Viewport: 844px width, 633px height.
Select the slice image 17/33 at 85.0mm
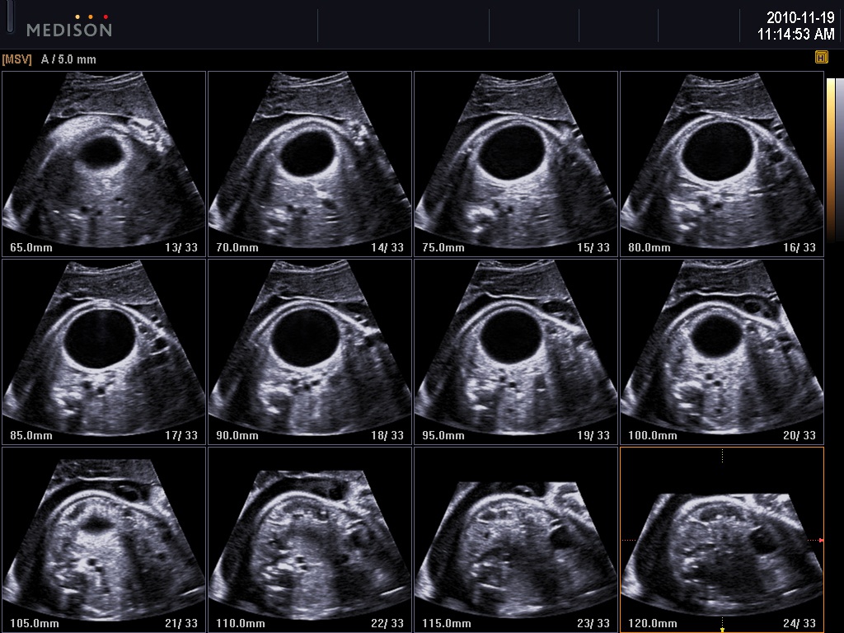(104, 351)
